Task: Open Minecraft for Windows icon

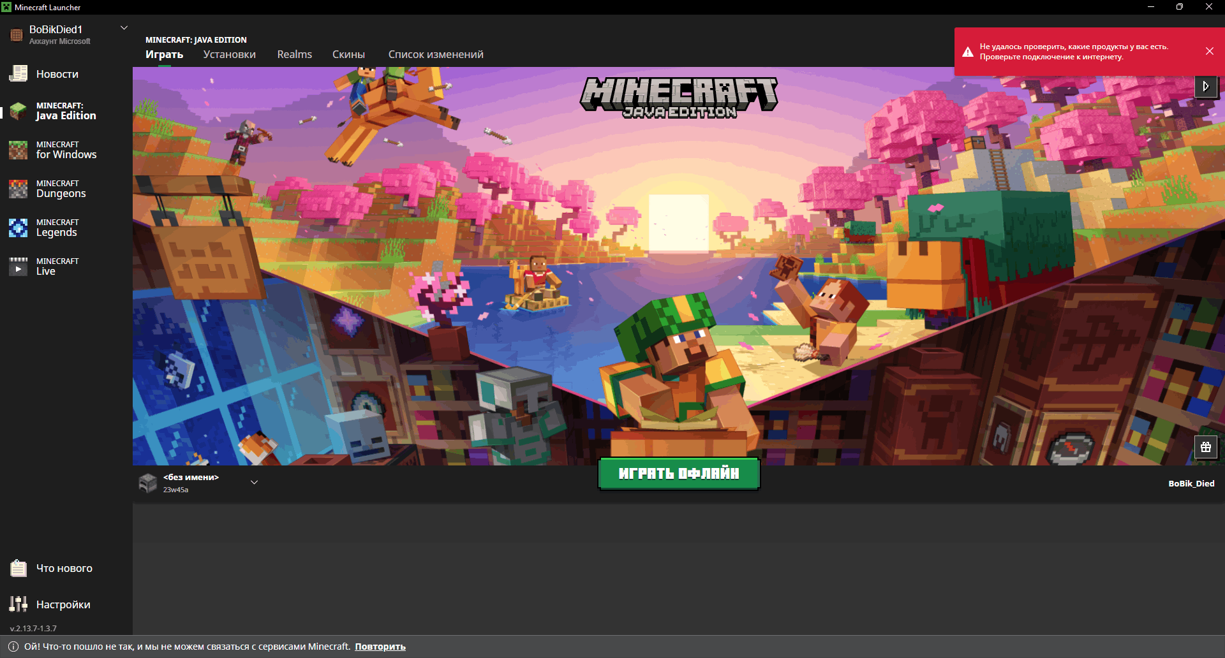Action: pos(18,150)
